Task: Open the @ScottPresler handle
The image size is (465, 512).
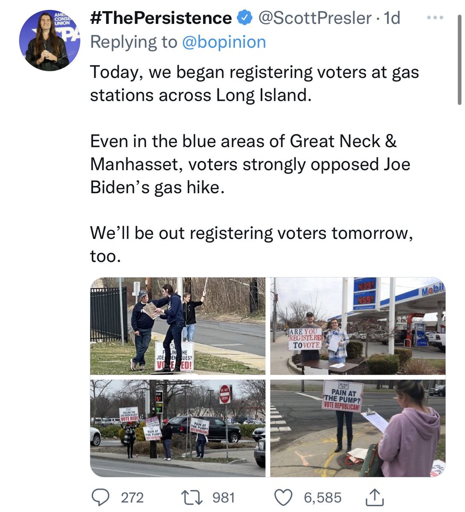Action: pos(315,18)
